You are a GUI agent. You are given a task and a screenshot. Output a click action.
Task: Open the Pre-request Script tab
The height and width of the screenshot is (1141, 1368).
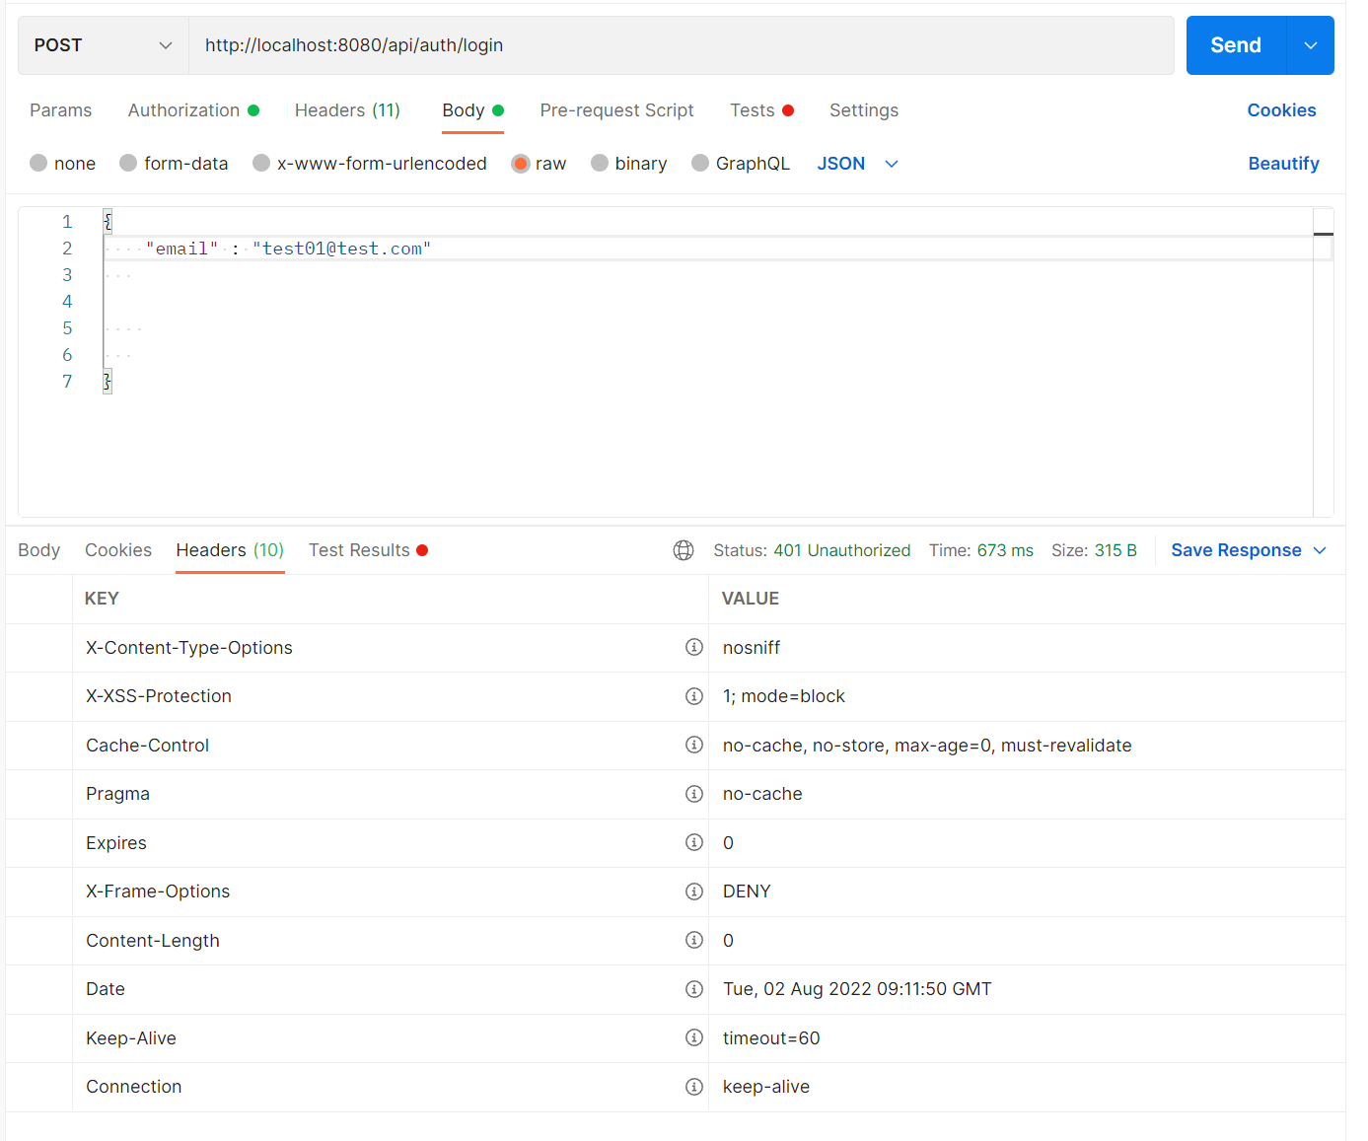(x=616, y=110)
